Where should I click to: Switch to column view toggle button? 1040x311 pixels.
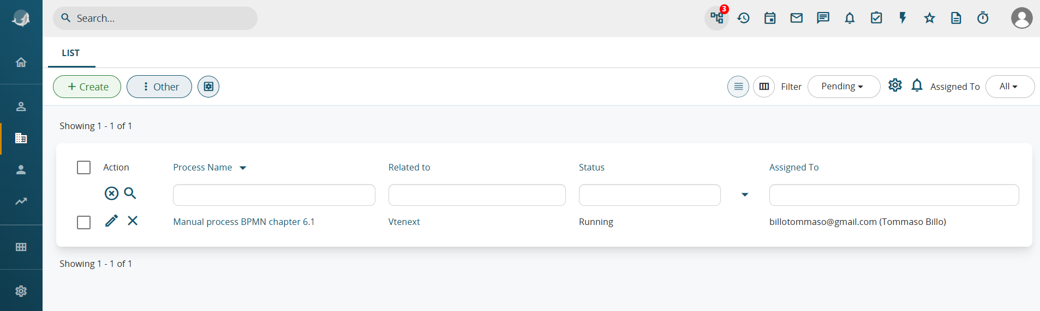pos(764,87)
